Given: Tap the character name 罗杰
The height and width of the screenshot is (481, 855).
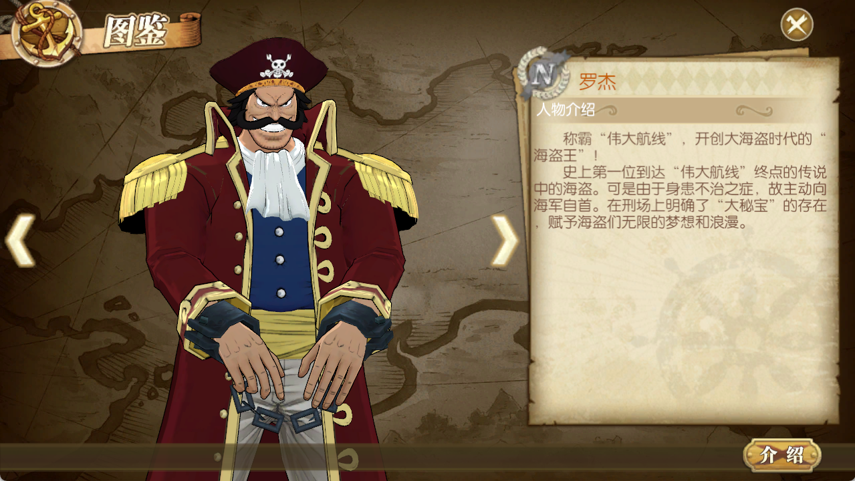Looking at the screenshot, I should pos(597,82).
